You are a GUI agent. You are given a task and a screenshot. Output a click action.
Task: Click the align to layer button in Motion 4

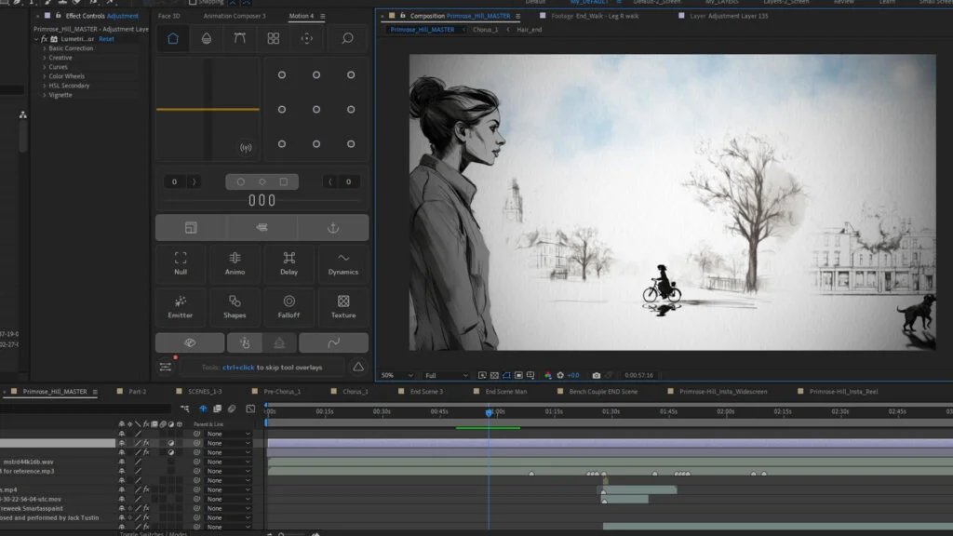(x=191, y=228)
